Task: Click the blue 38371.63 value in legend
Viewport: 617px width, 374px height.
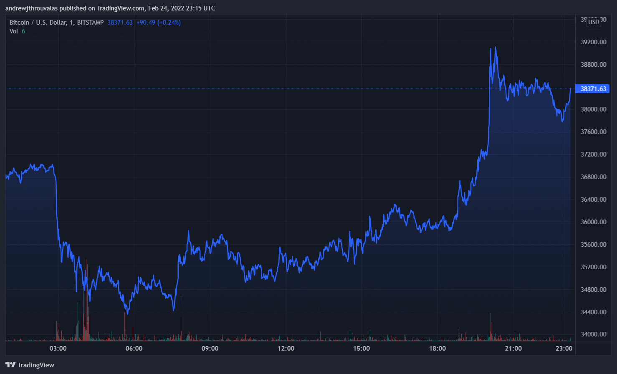Action: (120, 23)
